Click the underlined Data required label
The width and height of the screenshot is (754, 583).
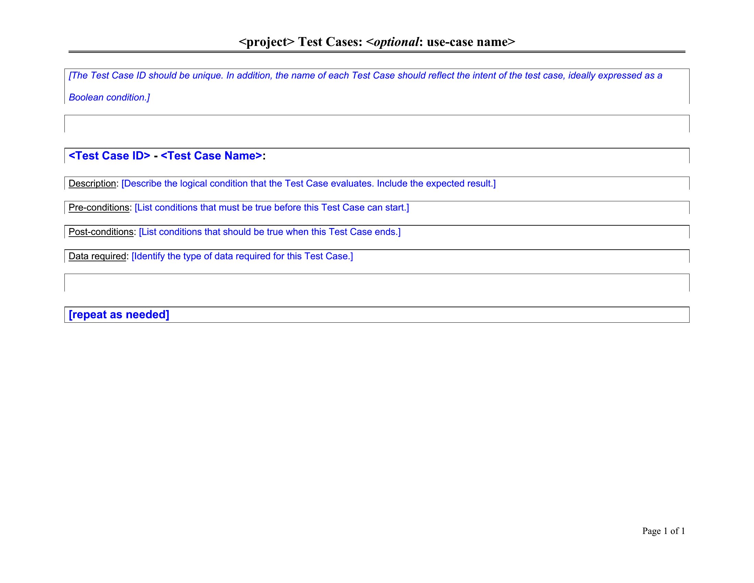point(97,256)
